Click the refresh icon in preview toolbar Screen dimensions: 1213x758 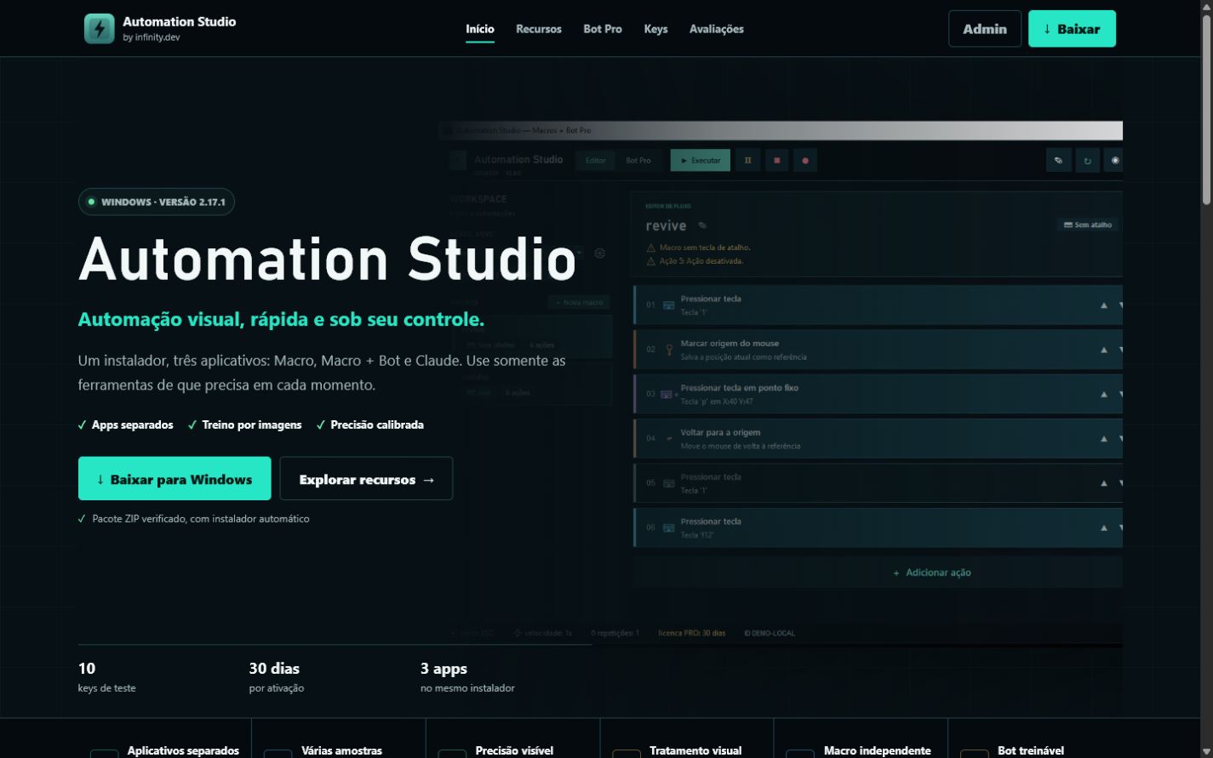click(x=1087, y=160)
